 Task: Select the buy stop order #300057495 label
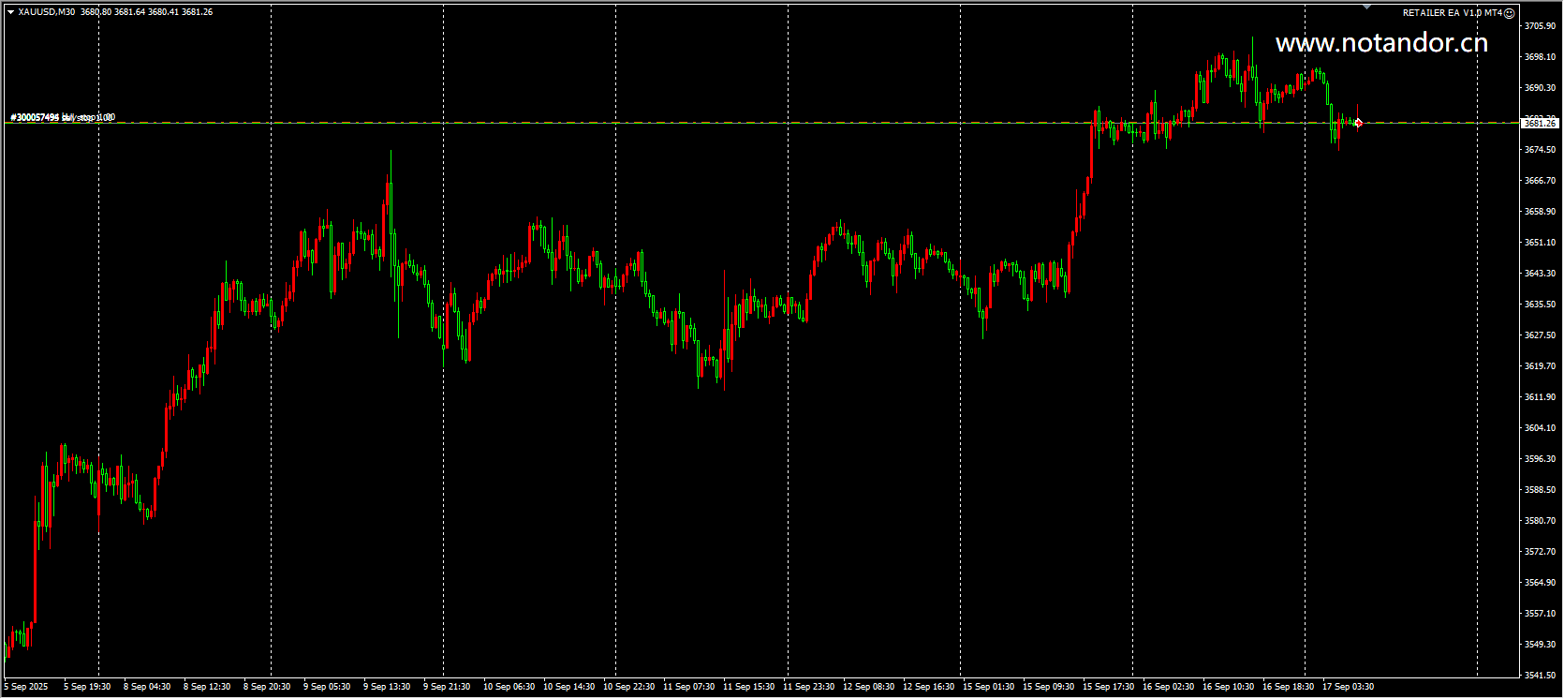[x=62, y=117]
